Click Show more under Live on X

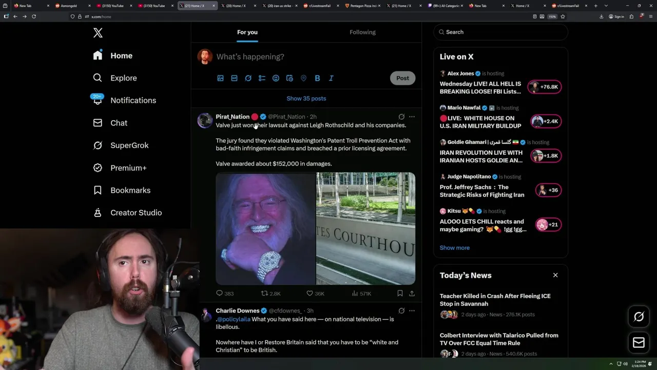pyautogui.click(x=455, y=248)
